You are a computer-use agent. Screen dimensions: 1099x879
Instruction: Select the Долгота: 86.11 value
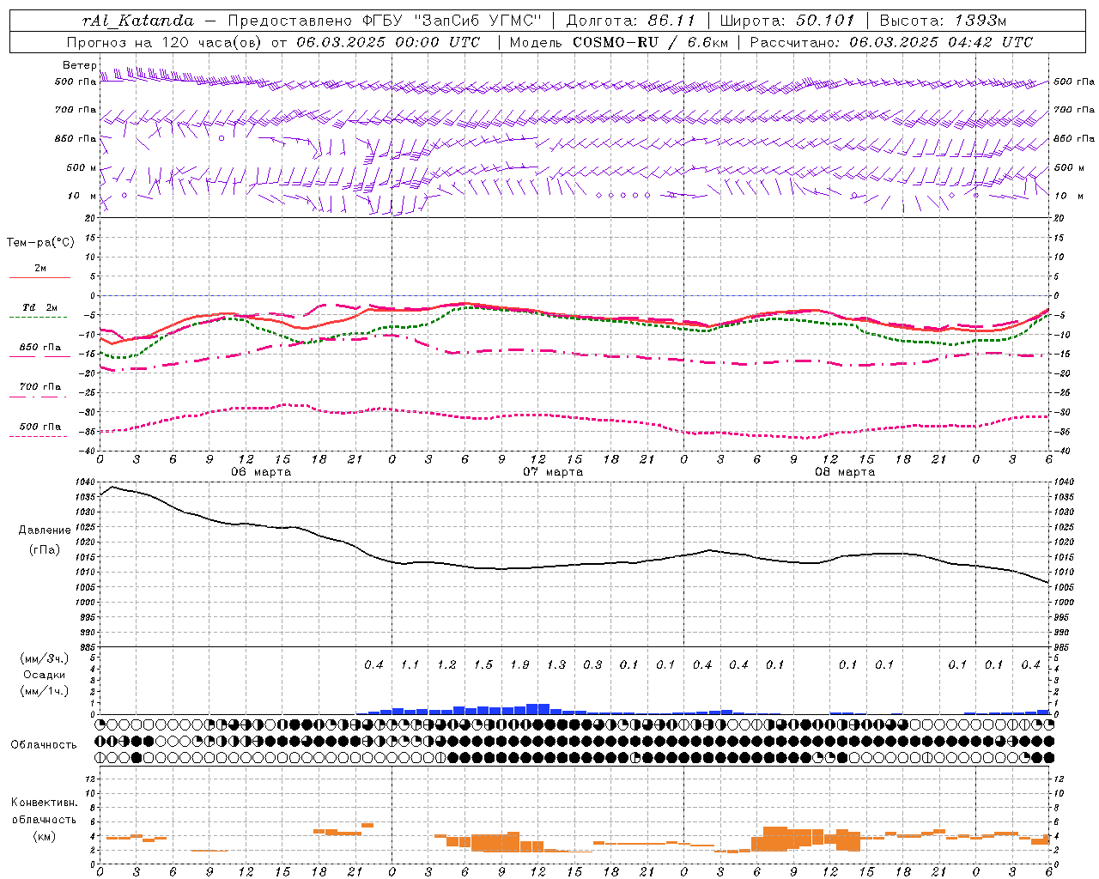pyautogui.click(x=631, y=21)
